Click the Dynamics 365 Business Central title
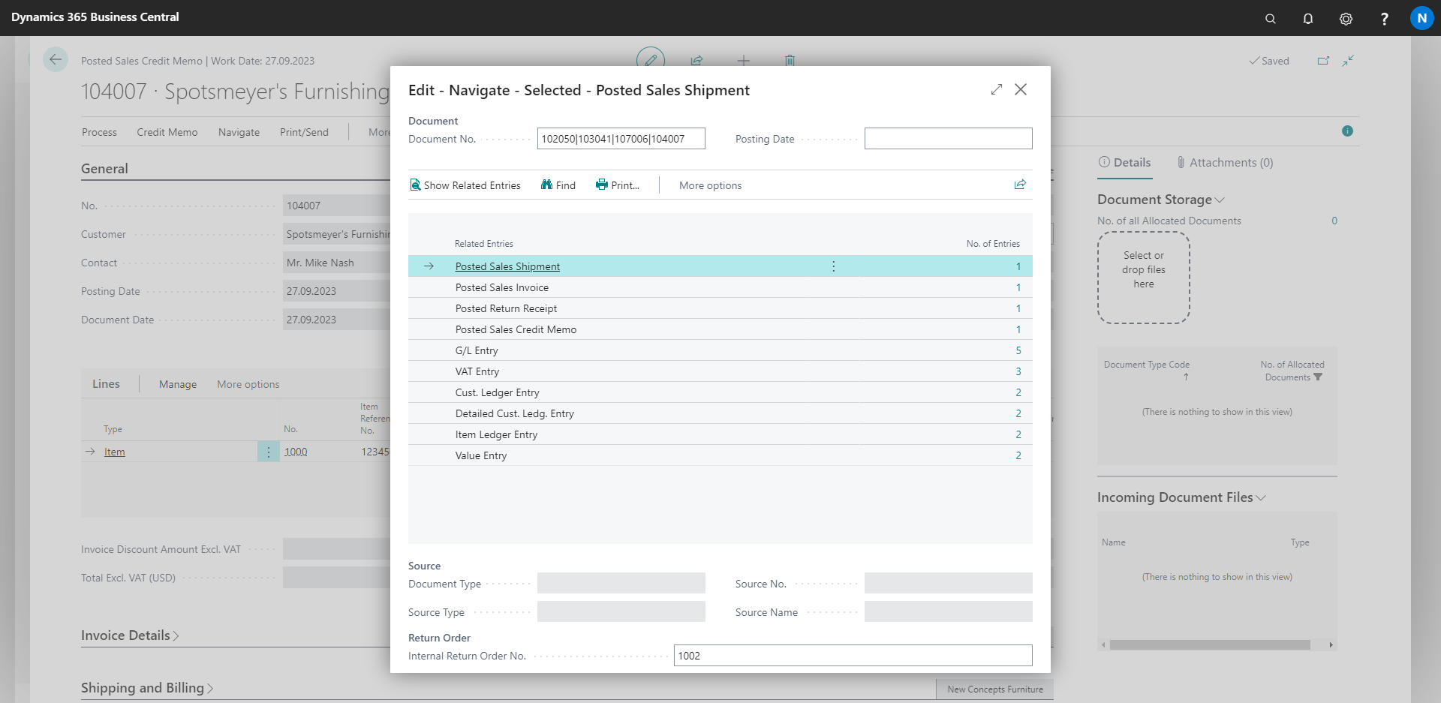Screen dimensions: 1441x703 coord(95,17)
